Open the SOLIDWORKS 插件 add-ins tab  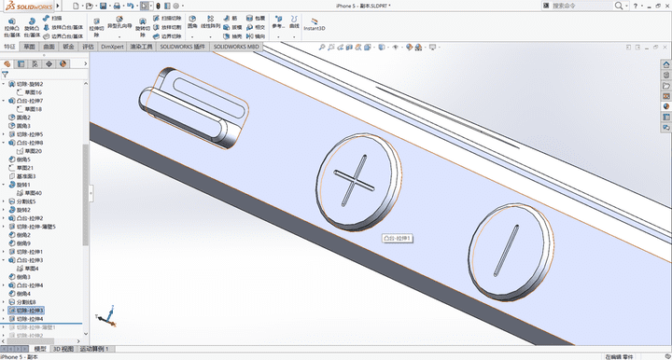pyautogui.click(x=183, y=47)
